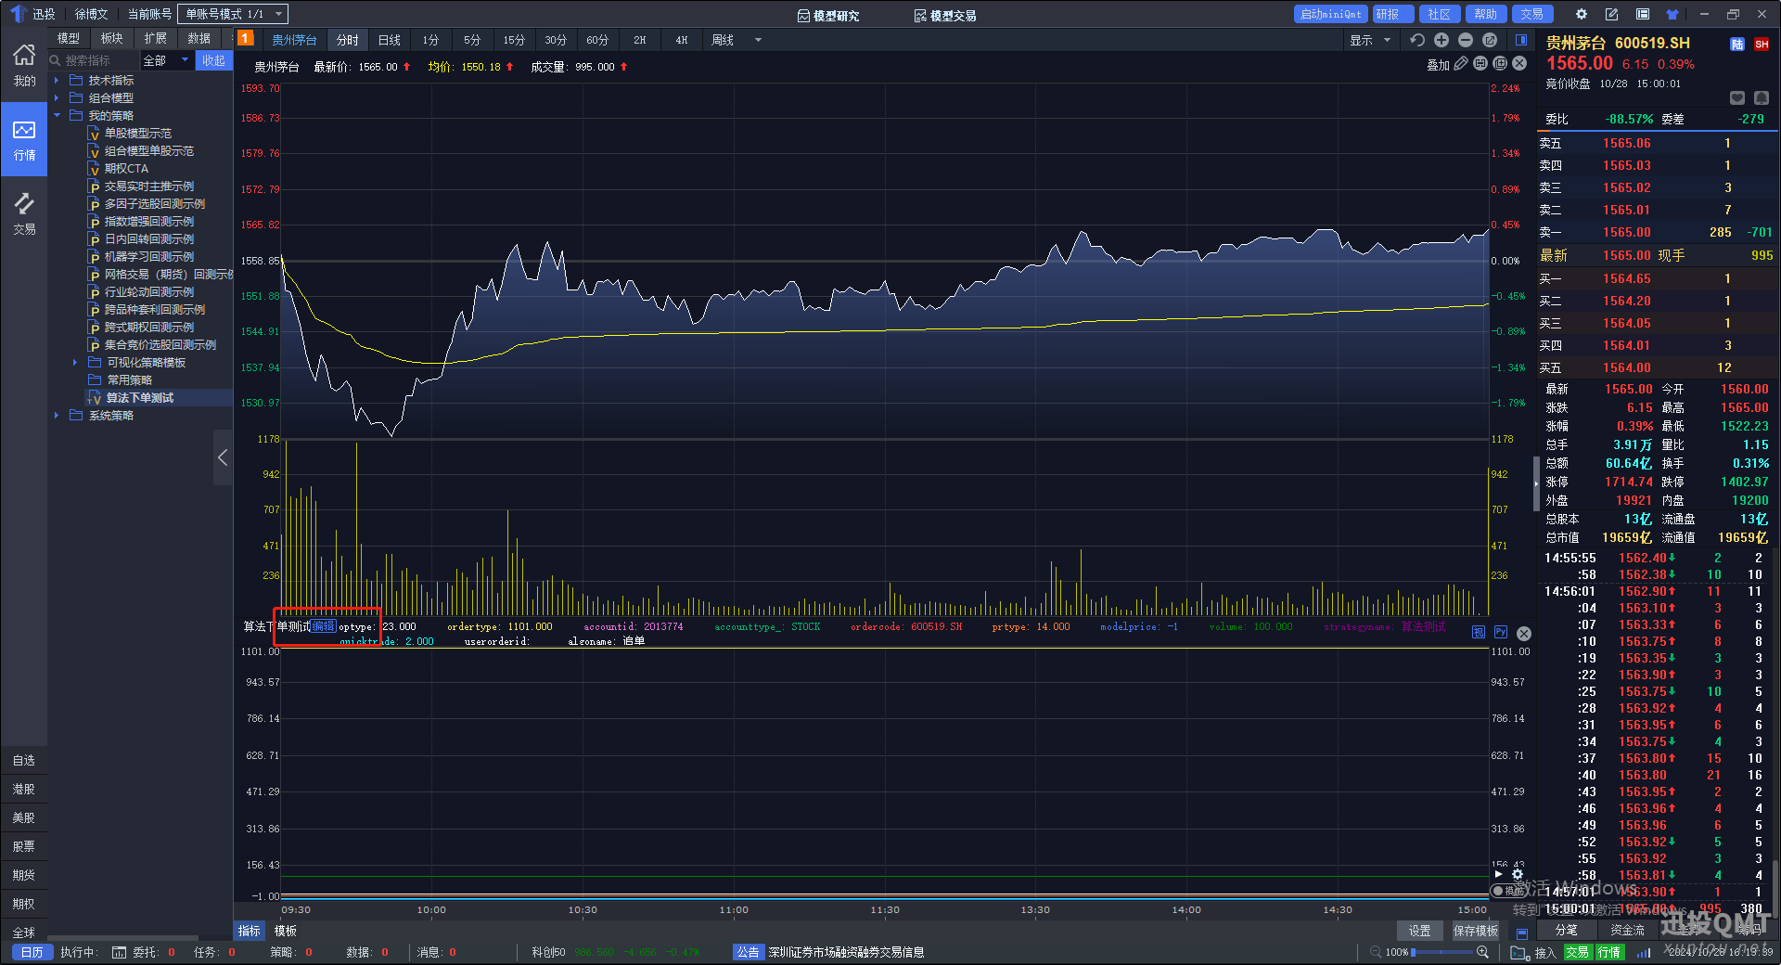Switch to the 扩展 tab

tap(156, 38)
